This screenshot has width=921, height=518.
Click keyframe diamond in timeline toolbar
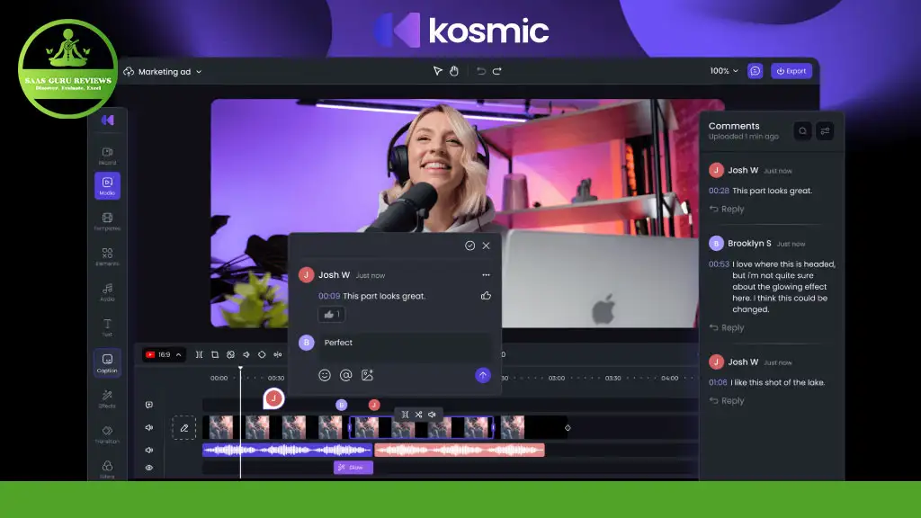(262, 354)
